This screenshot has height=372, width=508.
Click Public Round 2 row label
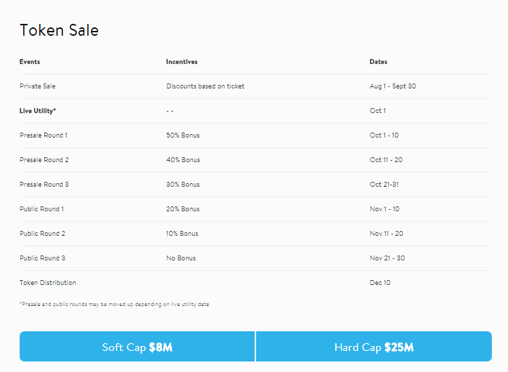42,234
